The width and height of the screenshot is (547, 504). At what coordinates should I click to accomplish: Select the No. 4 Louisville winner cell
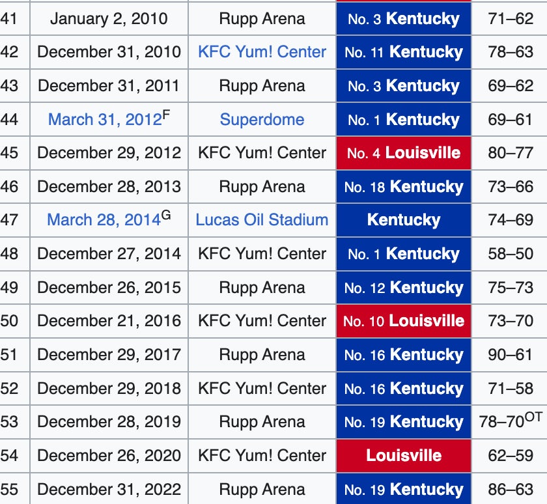[404, 153]
